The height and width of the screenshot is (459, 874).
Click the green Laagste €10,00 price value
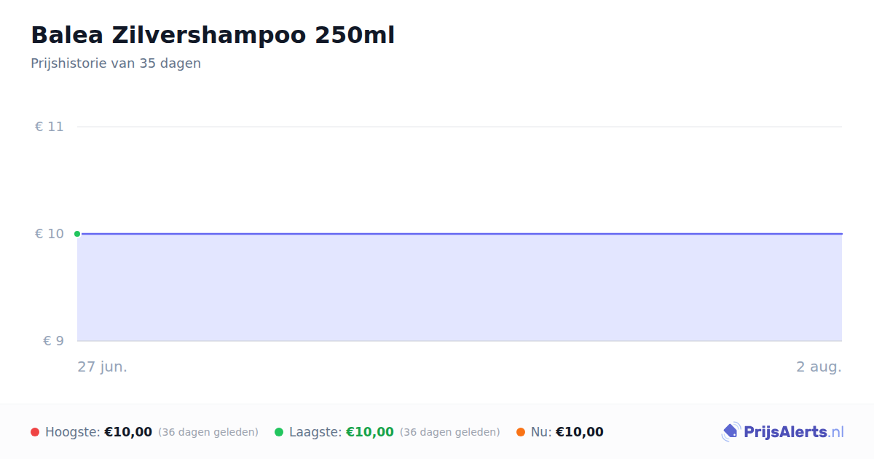[370, 432]
